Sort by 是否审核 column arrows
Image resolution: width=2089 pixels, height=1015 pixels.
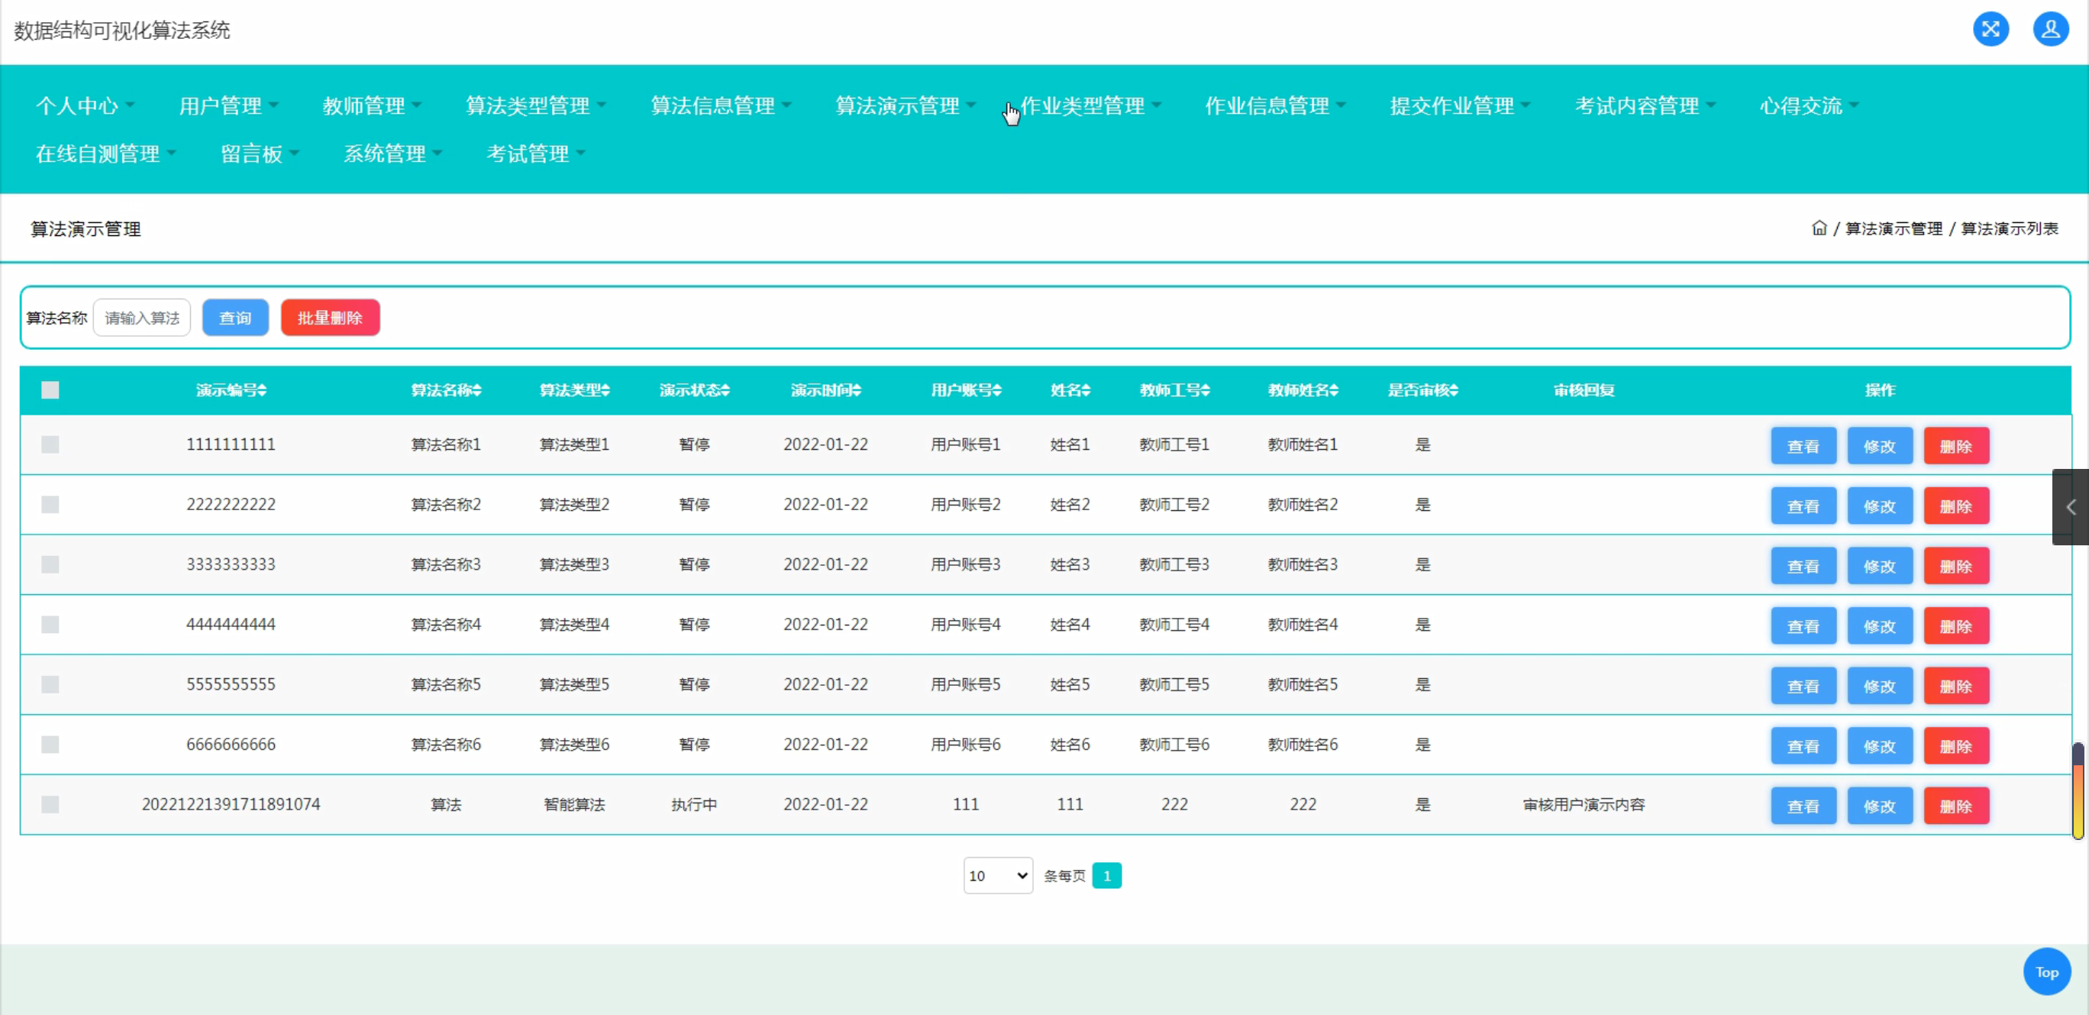pos(1454,390)
